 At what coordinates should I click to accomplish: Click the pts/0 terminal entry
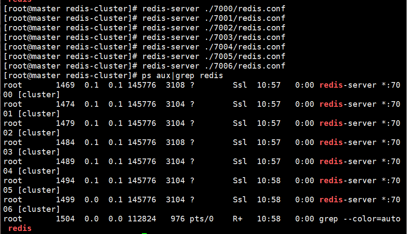point(202,219)
